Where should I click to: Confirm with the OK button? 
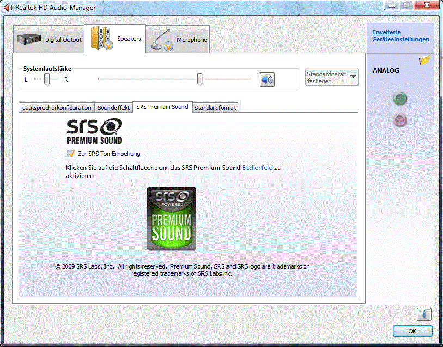click(413, 331)
